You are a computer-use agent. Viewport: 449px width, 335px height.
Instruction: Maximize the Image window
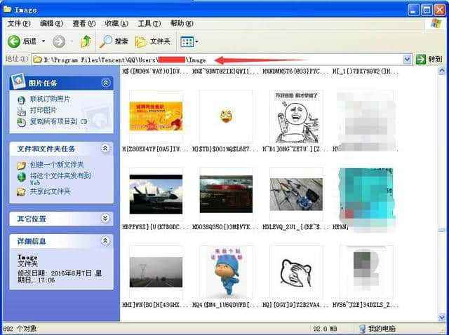click(427, 10)
